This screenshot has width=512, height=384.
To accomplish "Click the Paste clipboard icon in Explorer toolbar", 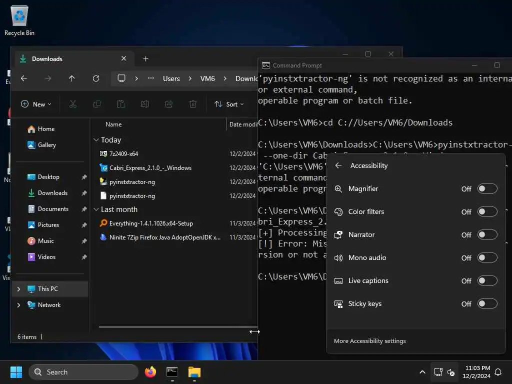I will tap(121, 104).
